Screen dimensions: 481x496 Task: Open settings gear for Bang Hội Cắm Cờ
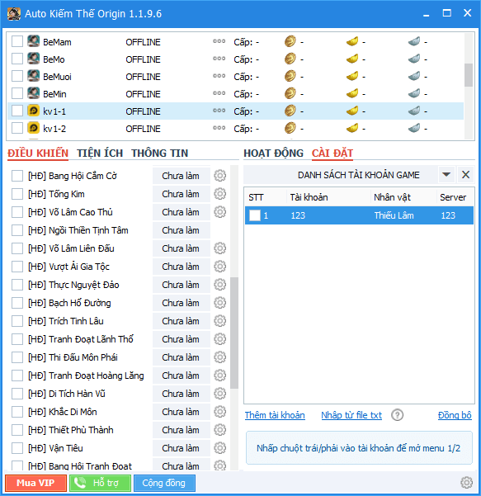click(219, 176)
